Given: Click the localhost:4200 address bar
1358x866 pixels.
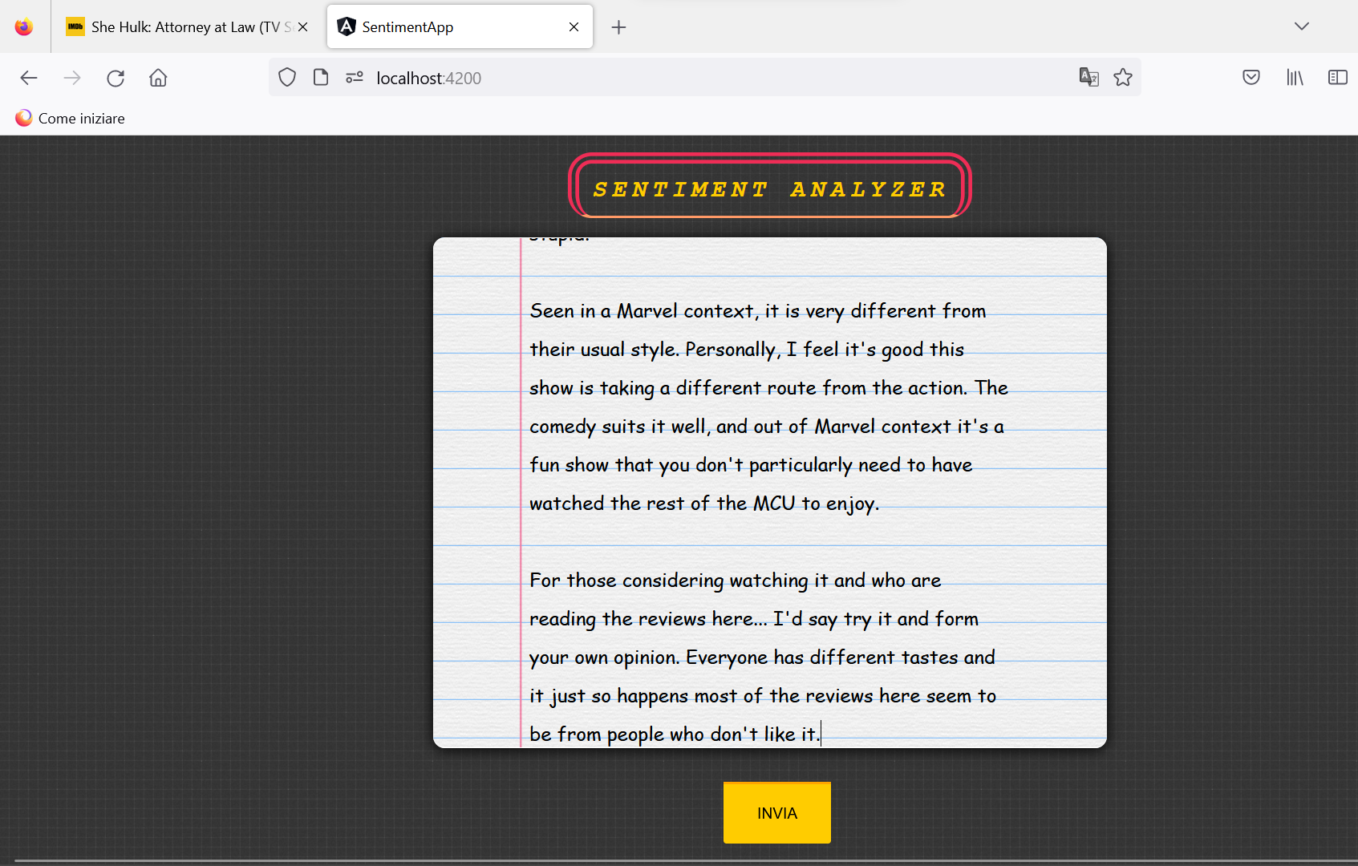Looking at the screenshot, I should [704, 78].
